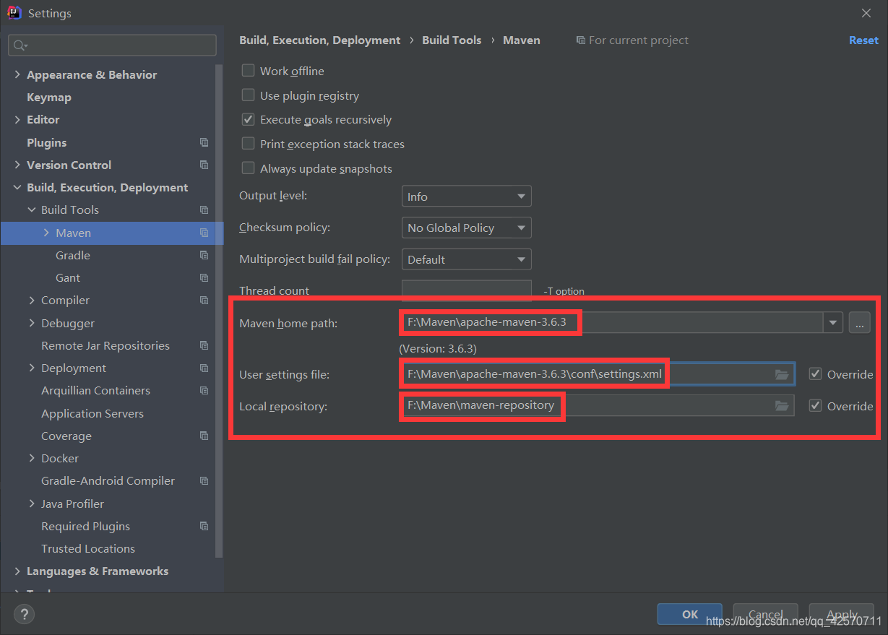The height and width of the screenshot is (635, 888).
Task: Click the User settings file path field
Action: [x=597, y=374]
